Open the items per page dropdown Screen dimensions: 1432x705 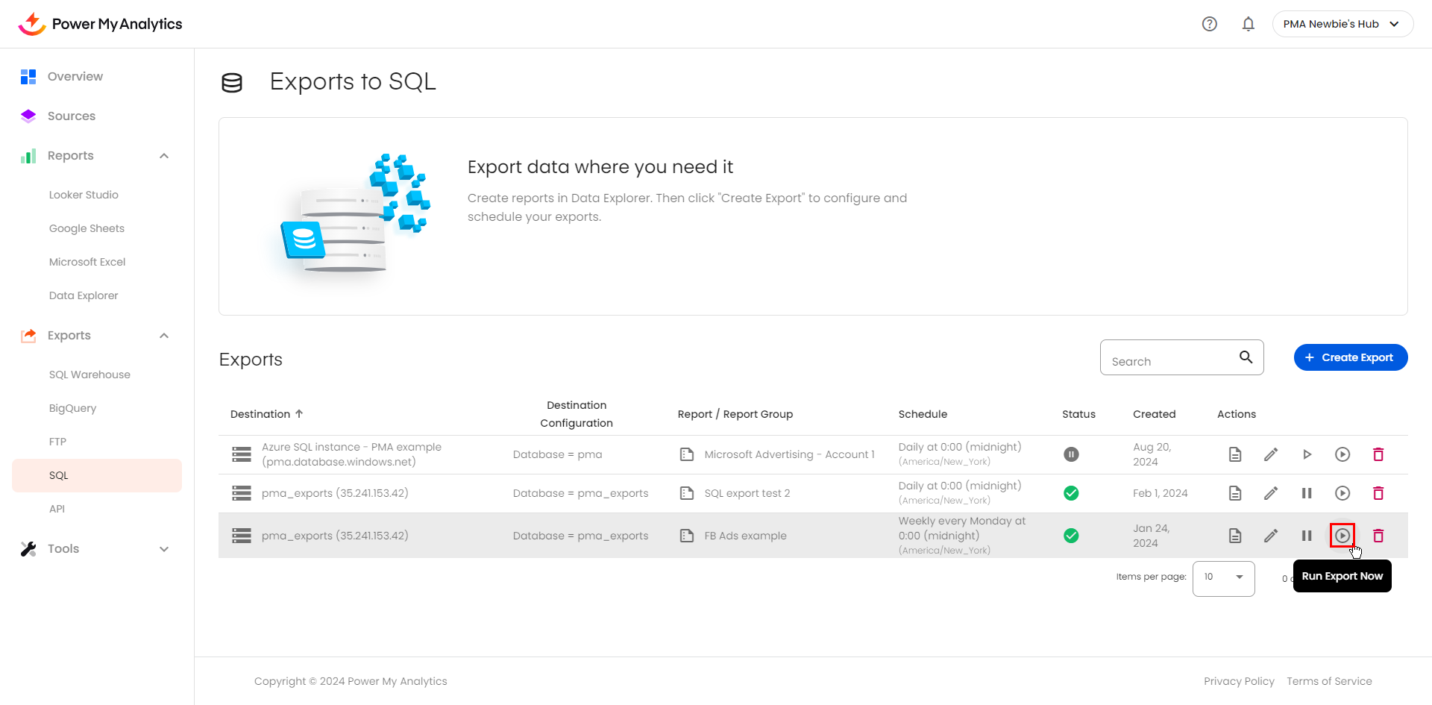pos(1223,577)
